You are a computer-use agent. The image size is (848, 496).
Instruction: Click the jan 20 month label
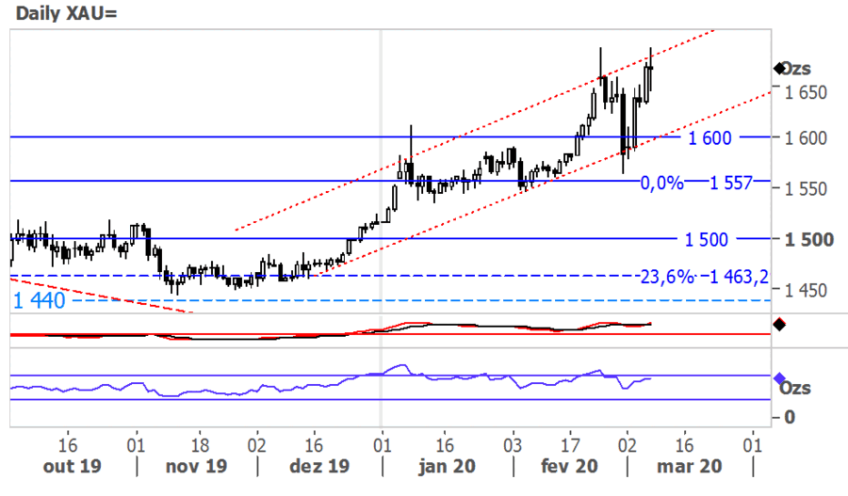point(447,466)
